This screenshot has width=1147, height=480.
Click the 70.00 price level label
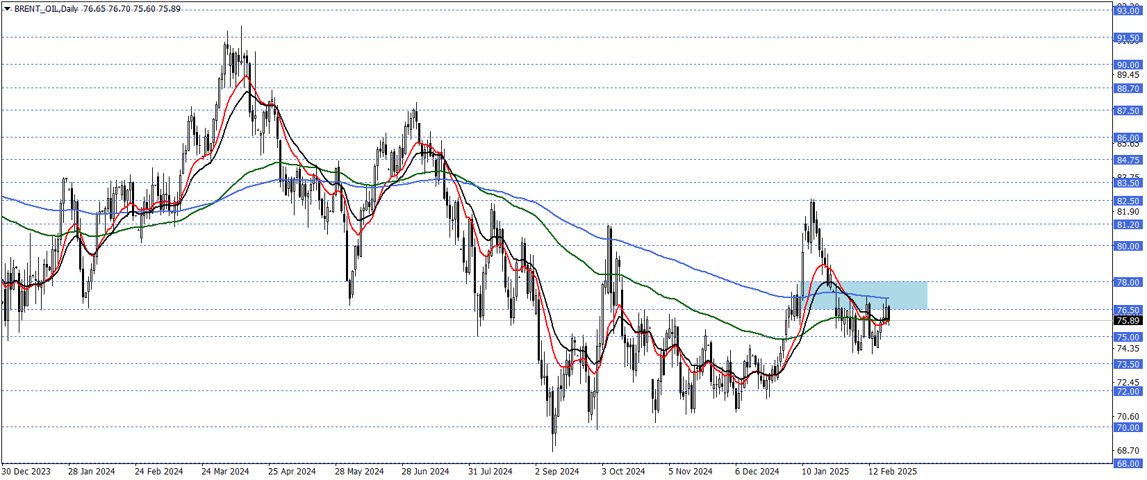1128,427
